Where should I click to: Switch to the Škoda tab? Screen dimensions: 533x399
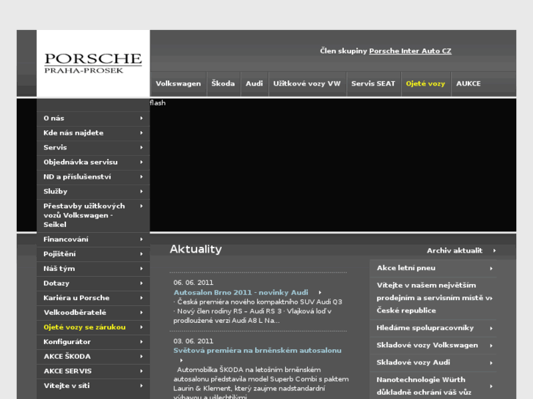point(223,83)
